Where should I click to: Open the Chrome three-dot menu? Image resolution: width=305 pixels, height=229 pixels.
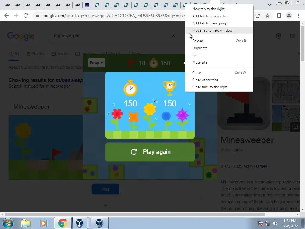coord(298,16)
